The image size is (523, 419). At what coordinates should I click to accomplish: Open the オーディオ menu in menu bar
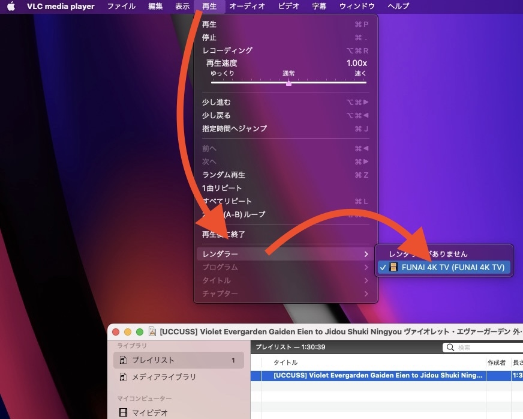click(x=247, y=7)
